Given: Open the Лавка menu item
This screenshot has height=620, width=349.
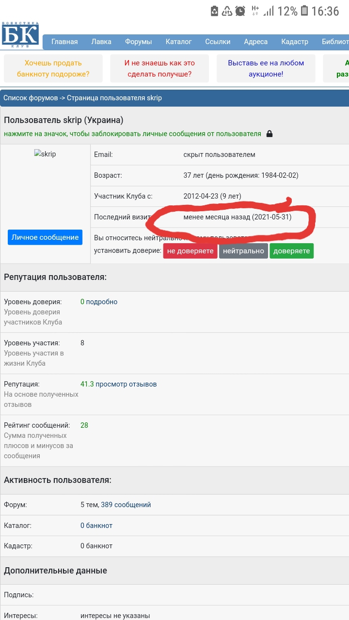Looking at the screenshot, I should click(101, 42).
